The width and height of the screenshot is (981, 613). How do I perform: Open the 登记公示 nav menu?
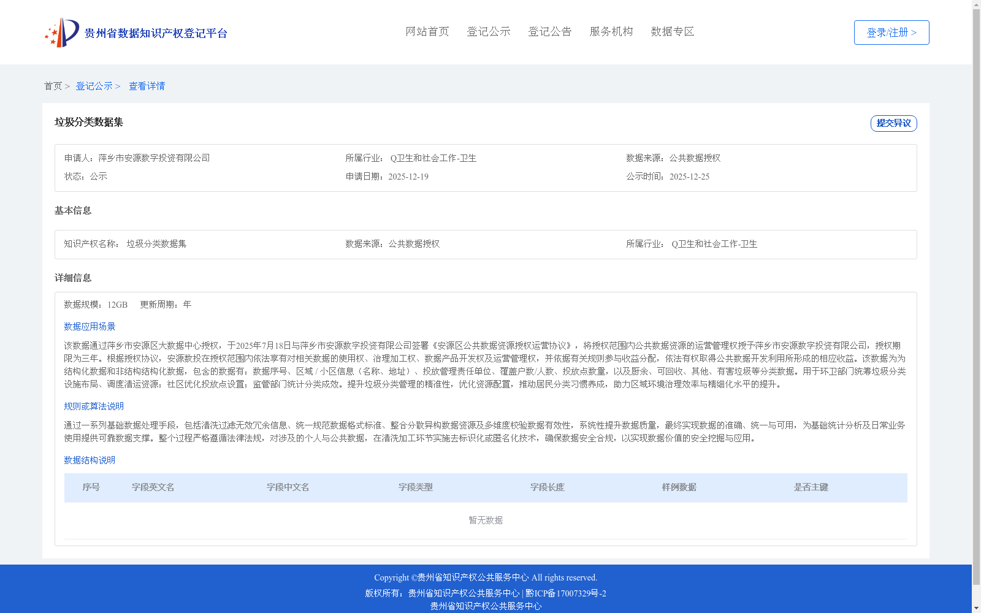(489, 32)
